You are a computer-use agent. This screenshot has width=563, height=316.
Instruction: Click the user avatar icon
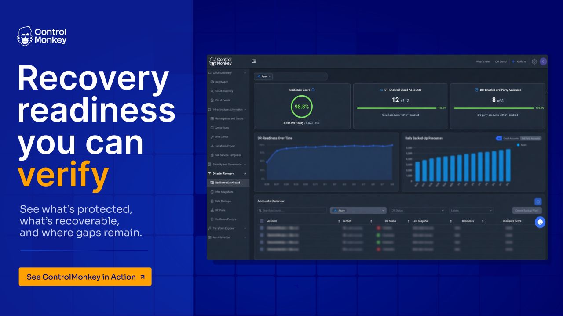point(544,61)
